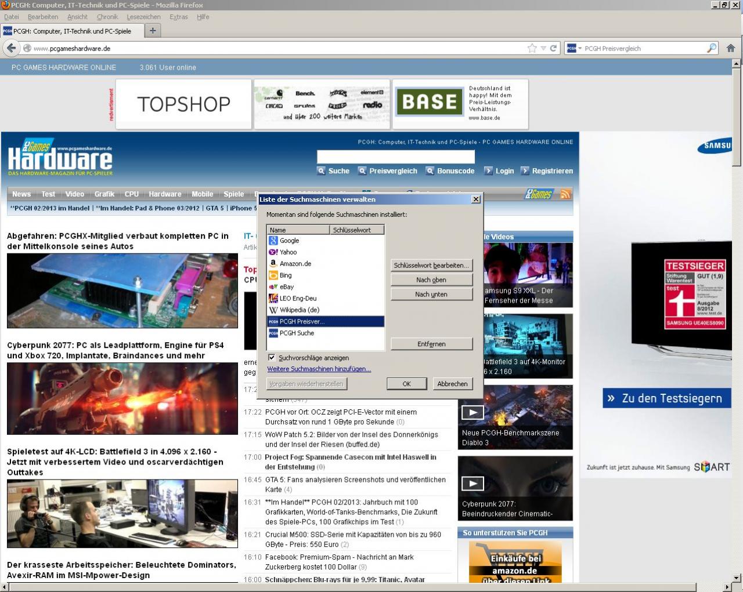The width and height of the screenshot is (743, 592).
Task: Move the selected engine down with Nach unten
Action: pyautogui.click(x=431, y=295)
